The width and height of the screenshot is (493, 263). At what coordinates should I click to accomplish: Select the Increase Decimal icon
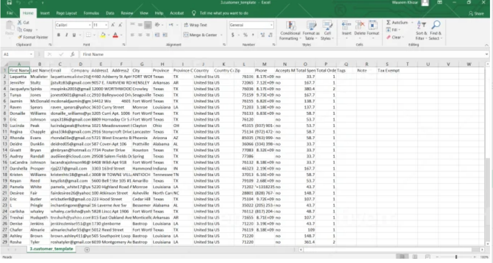coord(262,34)
